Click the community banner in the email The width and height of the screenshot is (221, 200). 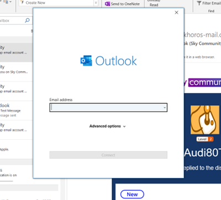203,82
